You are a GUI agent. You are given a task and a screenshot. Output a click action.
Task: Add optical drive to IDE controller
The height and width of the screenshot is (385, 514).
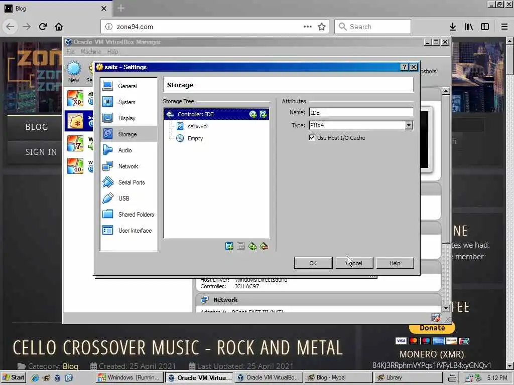click(x=253, y=114)
